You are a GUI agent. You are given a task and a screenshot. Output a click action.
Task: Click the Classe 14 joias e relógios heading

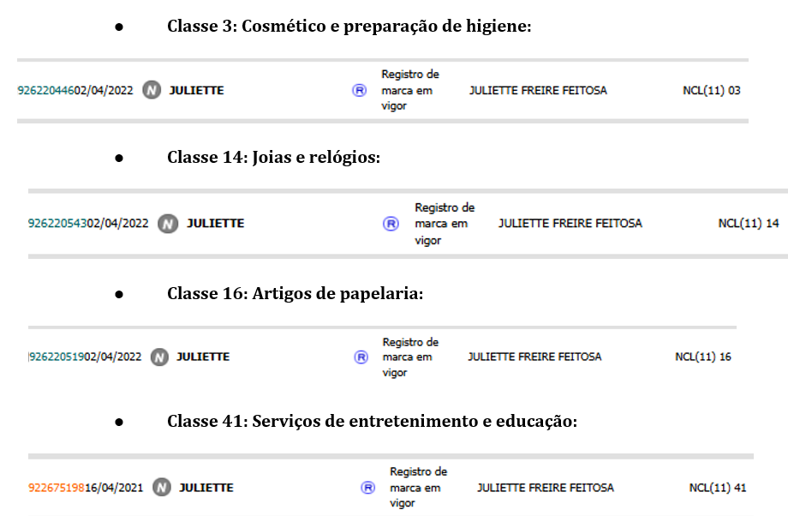coord(273,158)
